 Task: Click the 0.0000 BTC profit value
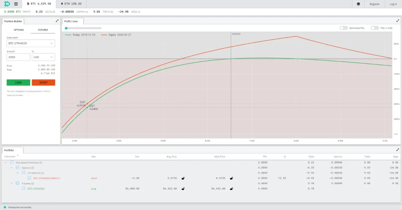12,12
